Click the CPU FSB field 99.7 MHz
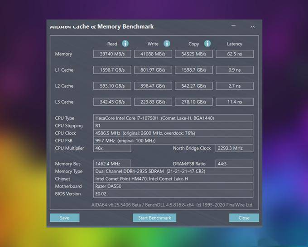The height and width of the screenshot is (247, 308). point(173,141)
